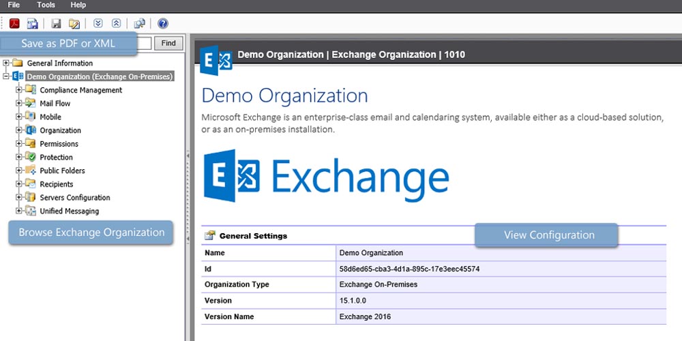Click the large Demo Organization page title

click(285, 95)
